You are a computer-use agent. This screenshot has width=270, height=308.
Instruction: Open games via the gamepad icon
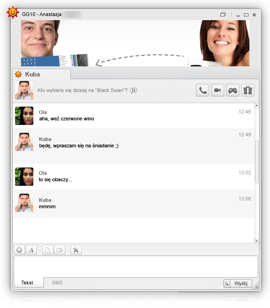pos(233,90)
